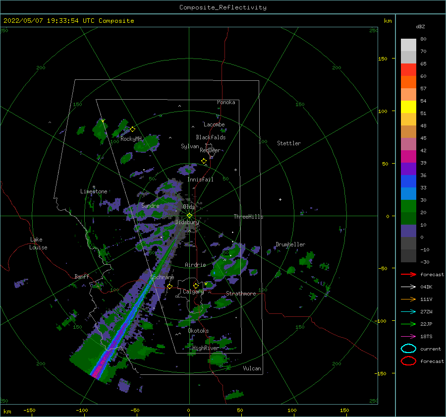The width and height of the screenshot is (446, 417).
Task: Select the 80 dBZ light gray swatch
Action: tap(408, 45)
